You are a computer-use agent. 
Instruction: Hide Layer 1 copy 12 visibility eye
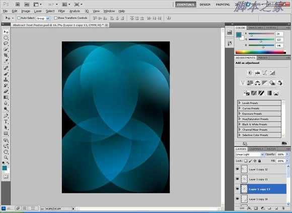pos(237,169)
